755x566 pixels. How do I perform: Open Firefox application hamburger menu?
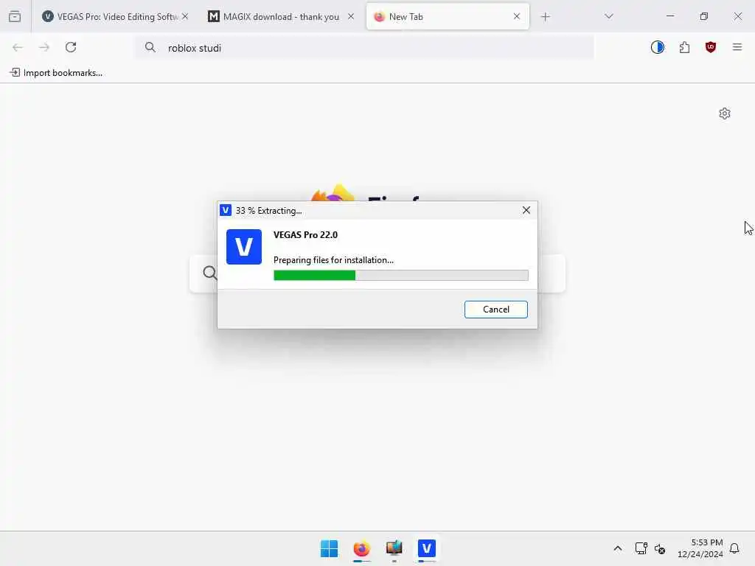point(737,47)
